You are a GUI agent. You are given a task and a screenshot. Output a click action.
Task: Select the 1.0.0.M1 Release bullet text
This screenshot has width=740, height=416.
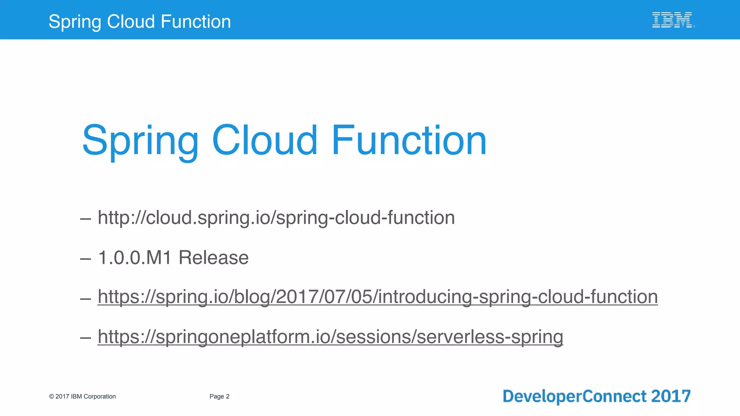point(173,258)
